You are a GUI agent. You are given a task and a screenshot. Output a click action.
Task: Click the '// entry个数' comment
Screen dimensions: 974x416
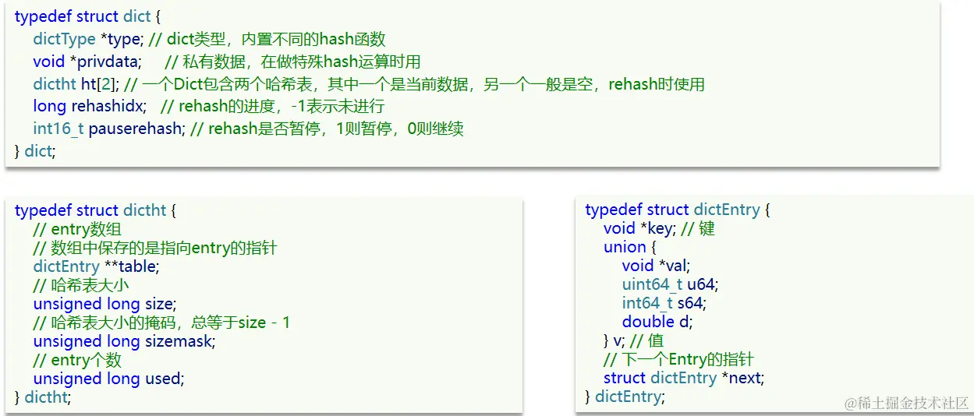77,360
